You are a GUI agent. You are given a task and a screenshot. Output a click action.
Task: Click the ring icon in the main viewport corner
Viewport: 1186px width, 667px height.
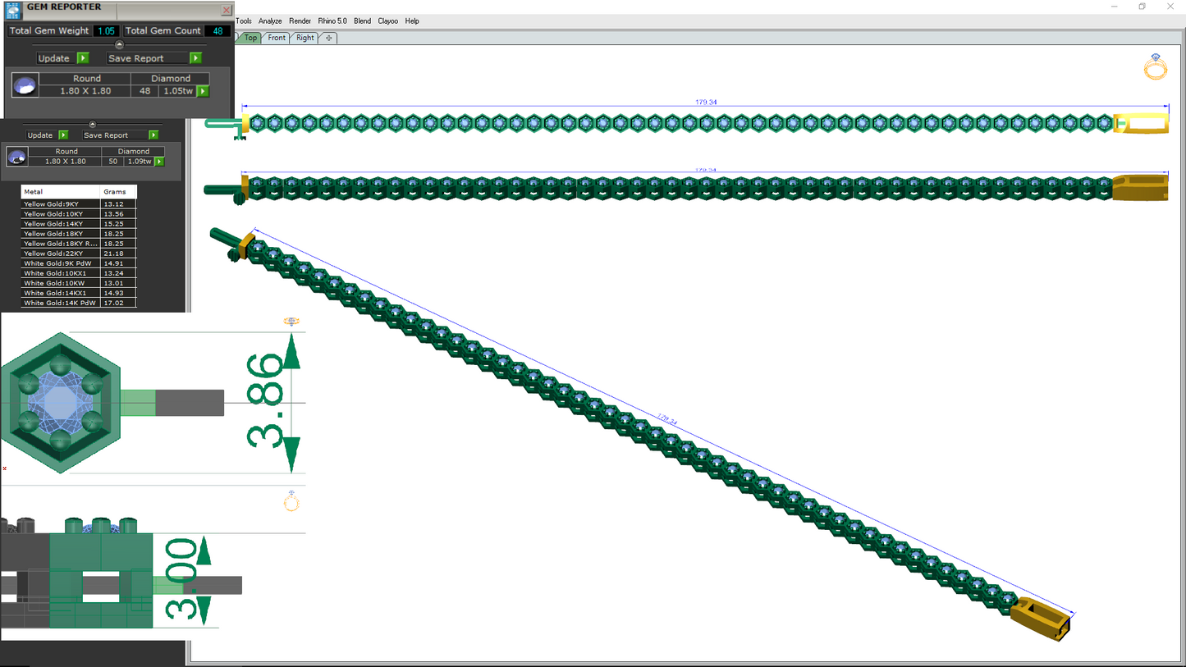[x=1156, y=66]
